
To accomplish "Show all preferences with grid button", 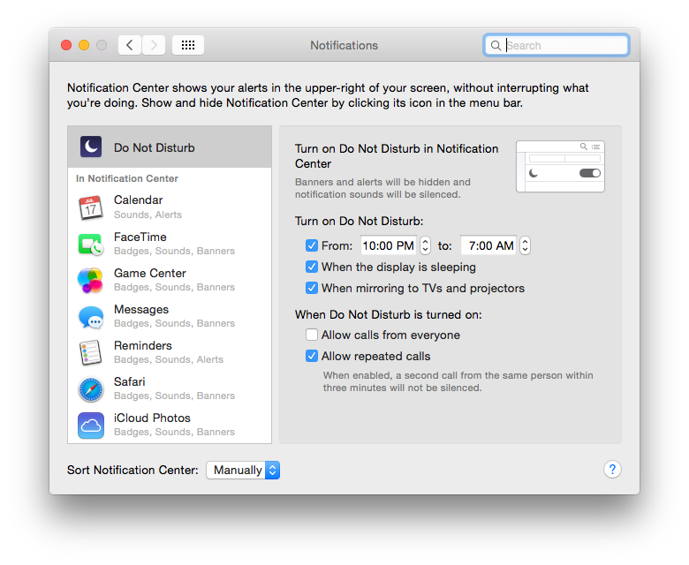I will (x=188, y=45).
